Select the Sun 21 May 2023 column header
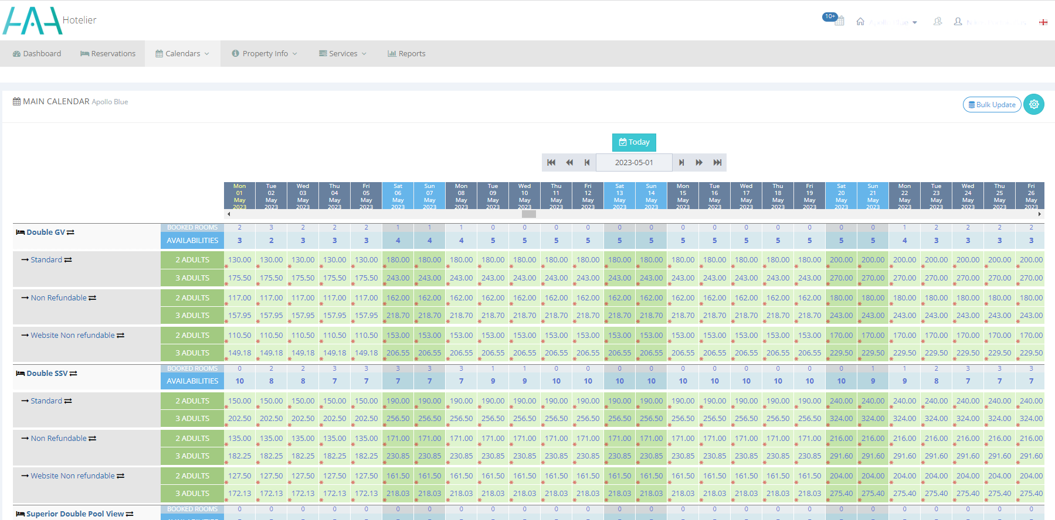Image resolution: width=1055 pixels, height=520 pixels. pyautogui.click(x=873, y=196)
